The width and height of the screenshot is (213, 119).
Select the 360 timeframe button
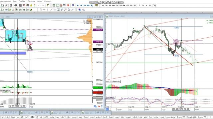[134, 5]
